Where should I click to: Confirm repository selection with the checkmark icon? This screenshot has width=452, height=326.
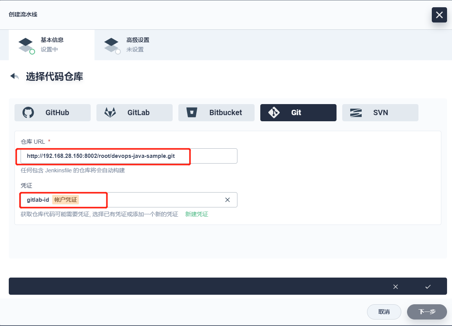pyautogui.click(x=428, y=286)
